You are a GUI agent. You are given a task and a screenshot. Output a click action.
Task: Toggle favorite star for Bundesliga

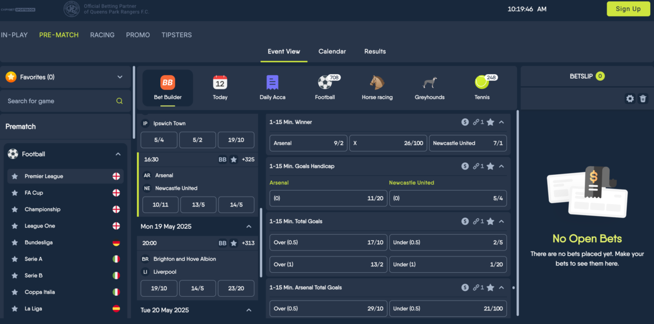point(15,242)
